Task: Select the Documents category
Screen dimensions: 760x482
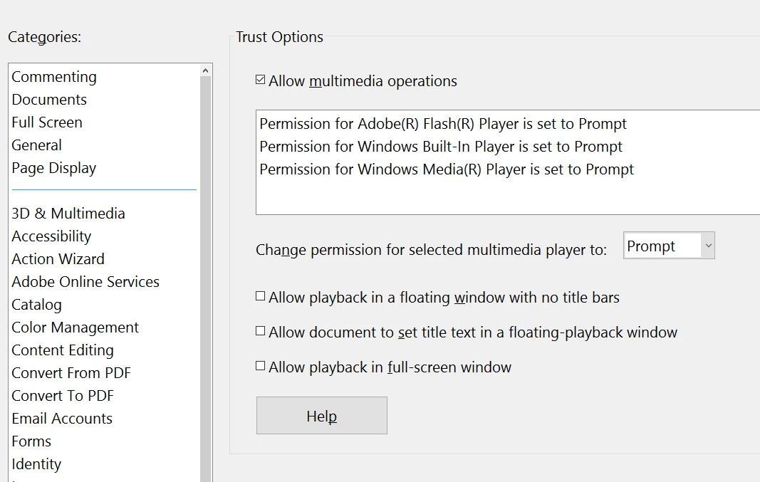Action: tap(49, 100)
